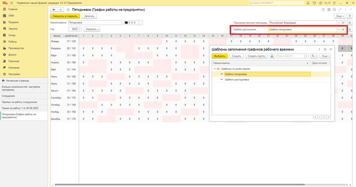Open selected Шаблон пятидневка item icon
This screenshot has width=356, height=187.
click(343, 29)
